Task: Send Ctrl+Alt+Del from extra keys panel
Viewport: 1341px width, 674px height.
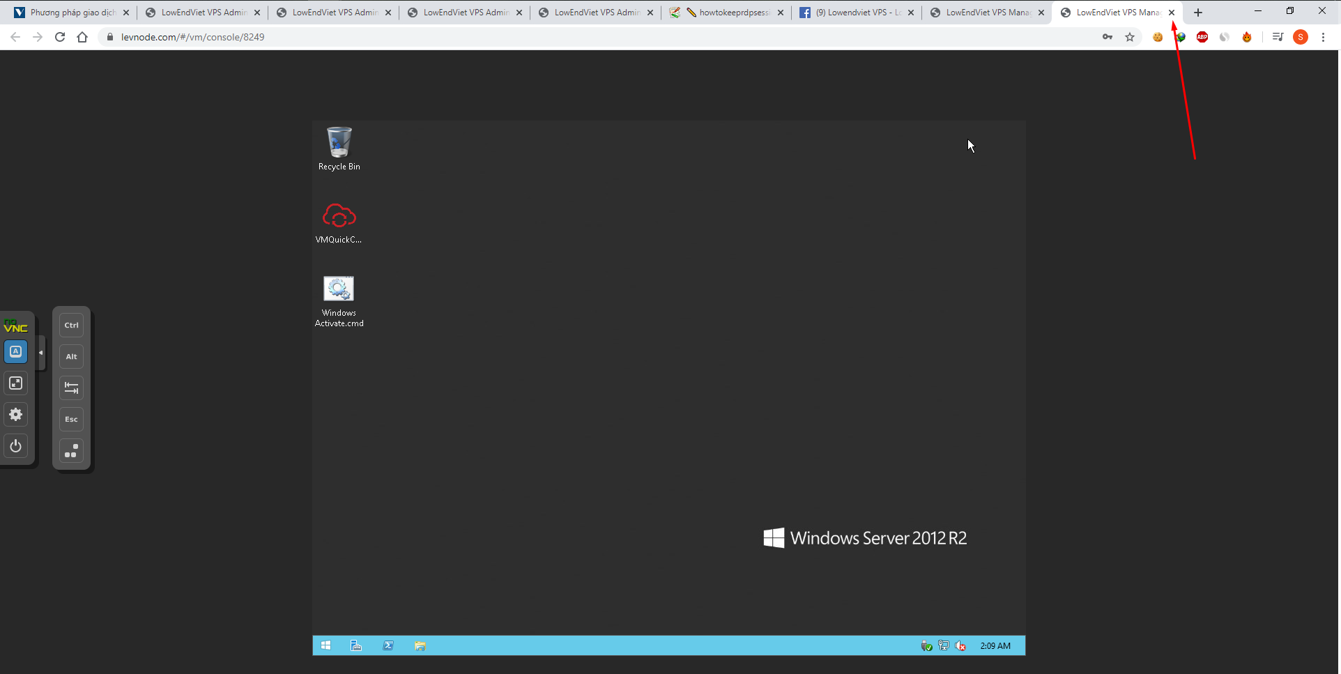Action: (x=71, y=452)
